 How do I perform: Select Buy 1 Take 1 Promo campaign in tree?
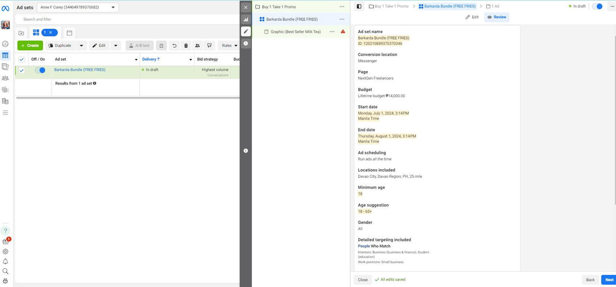coord(278,7)
